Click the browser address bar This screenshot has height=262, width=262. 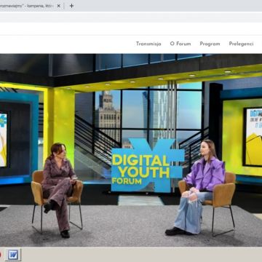[x=131, y=28]
